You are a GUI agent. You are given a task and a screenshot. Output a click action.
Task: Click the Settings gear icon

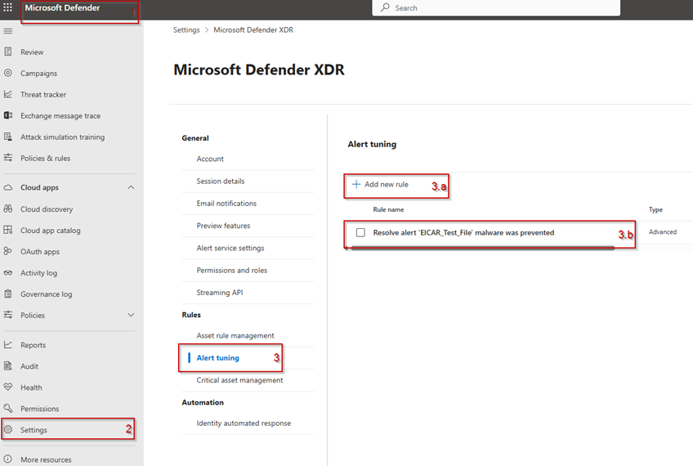point(8,429)
